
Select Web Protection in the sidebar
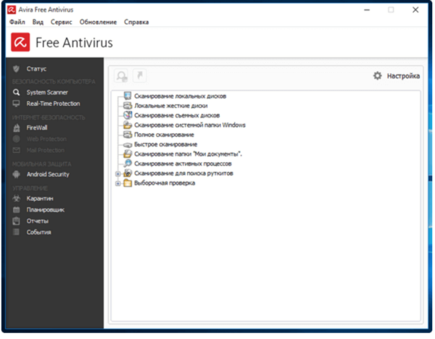46,139
